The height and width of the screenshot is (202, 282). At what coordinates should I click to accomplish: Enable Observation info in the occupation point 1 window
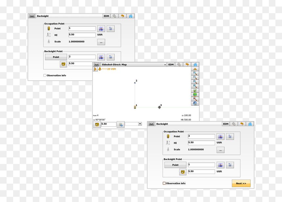[x=45, y=75]
